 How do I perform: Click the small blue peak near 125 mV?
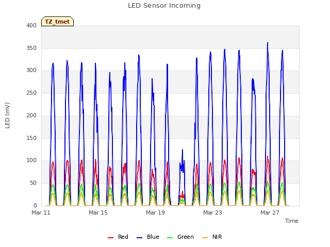tap(183, 150)
